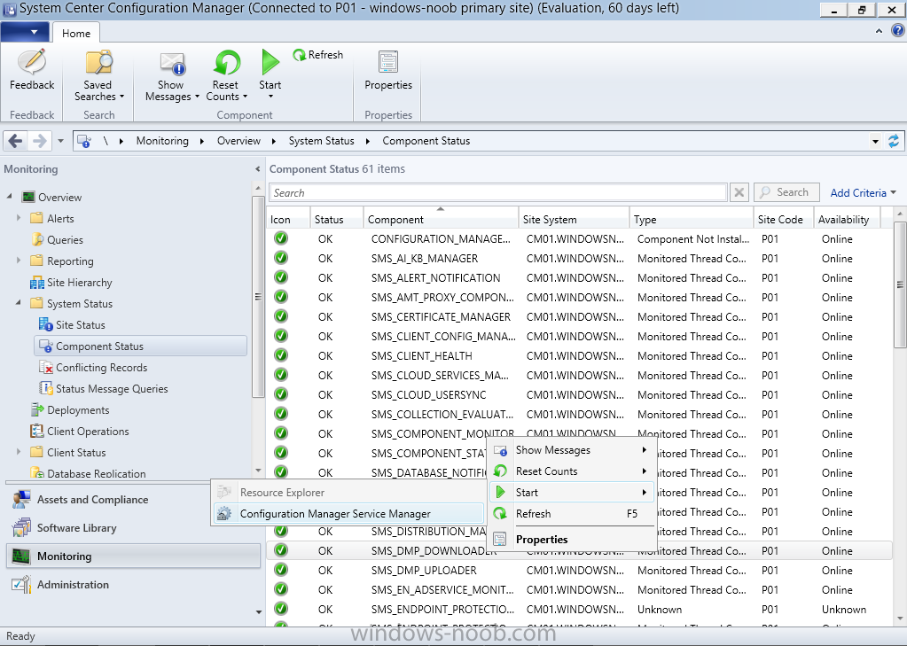Open Properties from the ribbon
Image resolution: width=907 pixels, height=646 pixels.
388,71
